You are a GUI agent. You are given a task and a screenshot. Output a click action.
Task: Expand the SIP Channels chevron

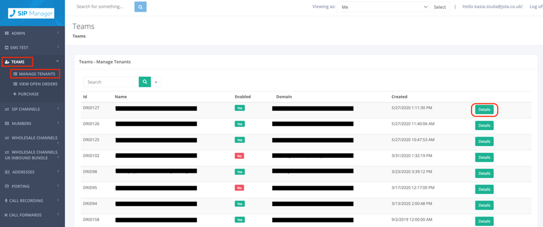58,108
